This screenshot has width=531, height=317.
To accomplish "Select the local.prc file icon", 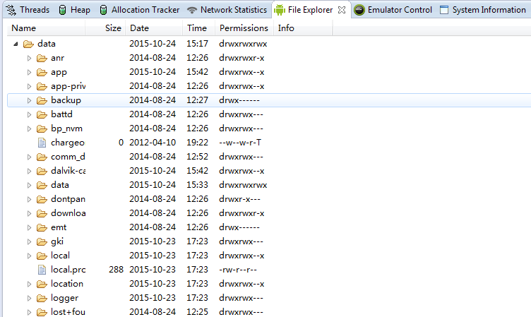I will tap(42, 270).
